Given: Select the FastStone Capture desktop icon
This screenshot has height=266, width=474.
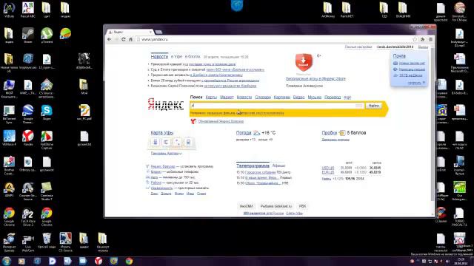Looking at the screenshot, I should 47,140.
